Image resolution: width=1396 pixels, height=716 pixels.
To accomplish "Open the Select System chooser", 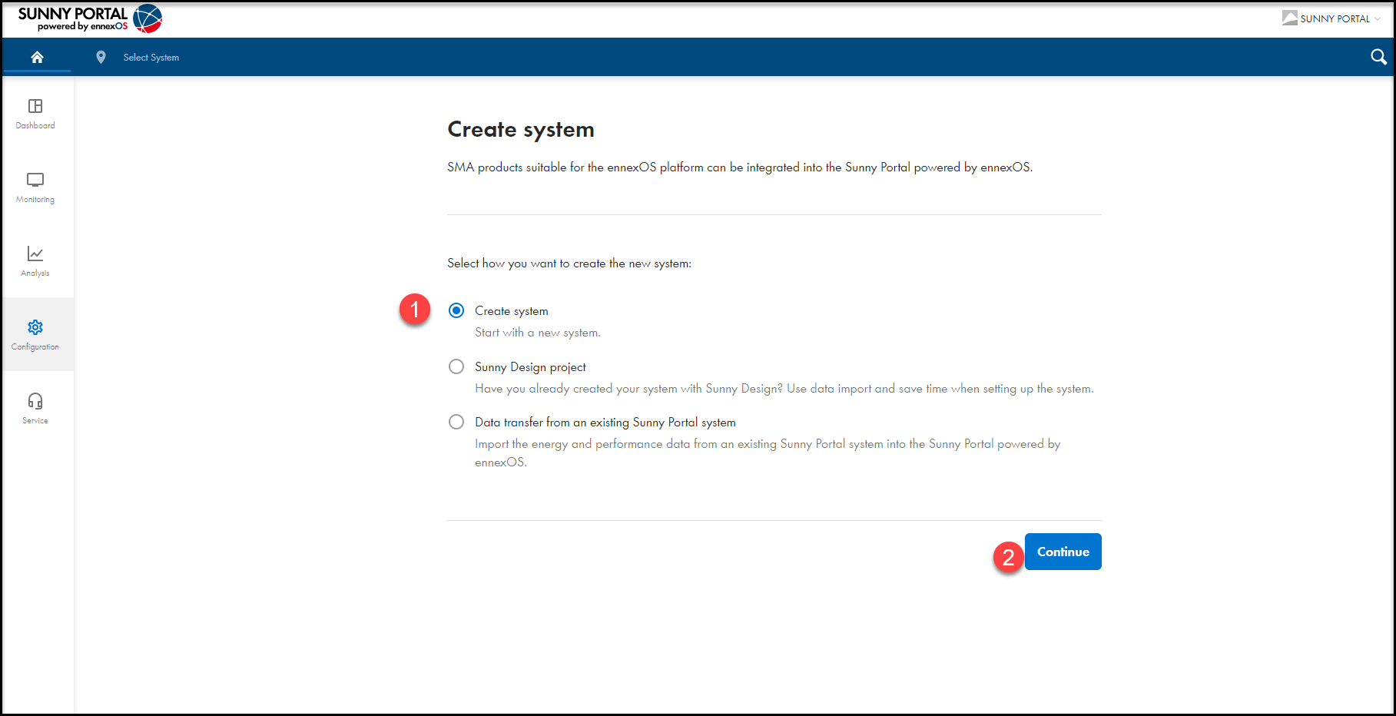I will pos(151,58).
